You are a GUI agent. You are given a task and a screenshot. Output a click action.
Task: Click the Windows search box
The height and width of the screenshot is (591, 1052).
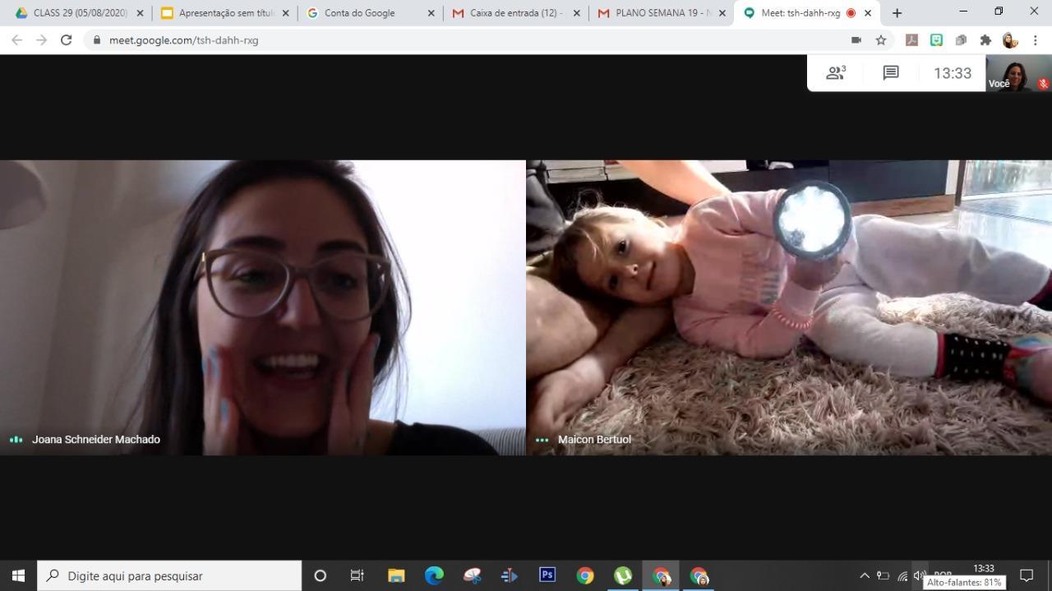(169, 575)
